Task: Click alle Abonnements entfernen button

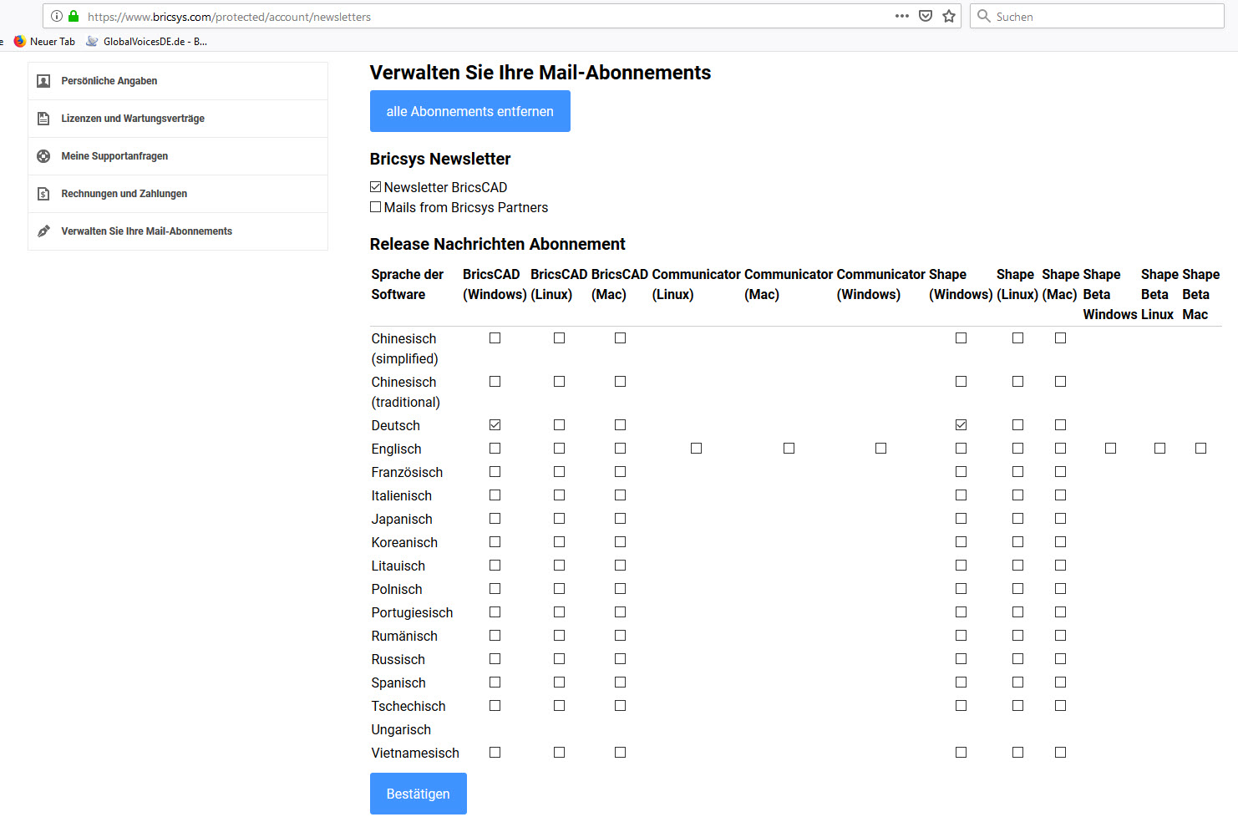Action: click(x=469, y=111)
